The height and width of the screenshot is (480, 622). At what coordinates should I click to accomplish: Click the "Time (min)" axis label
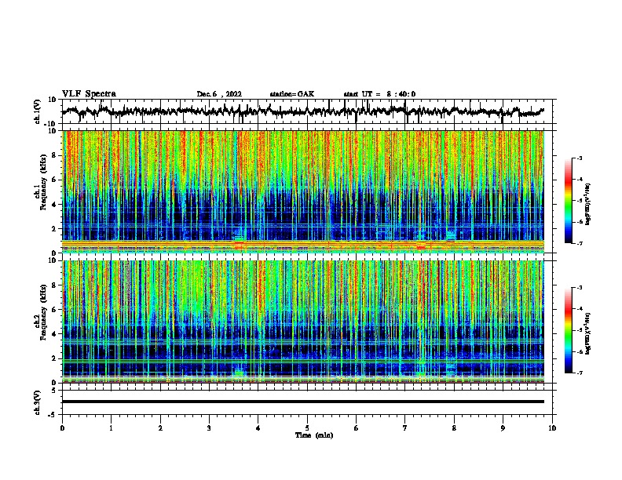point(314,435)
